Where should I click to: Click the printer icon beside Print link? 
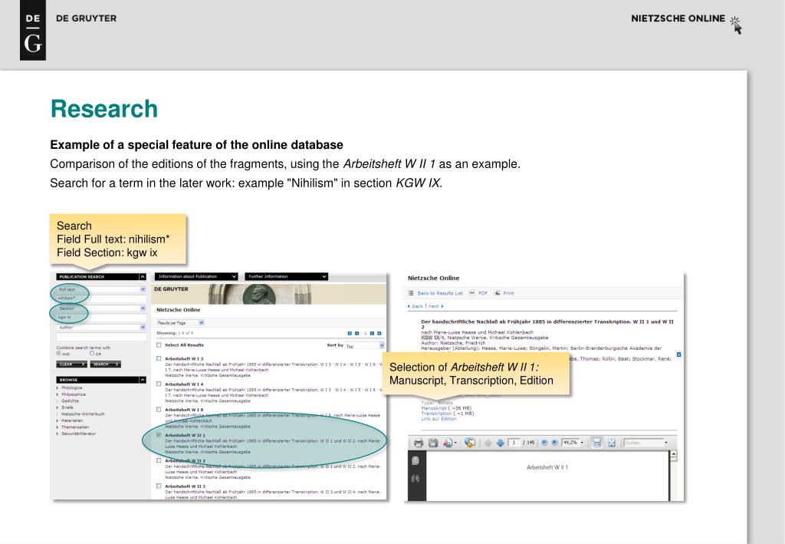tap(498, 293)
